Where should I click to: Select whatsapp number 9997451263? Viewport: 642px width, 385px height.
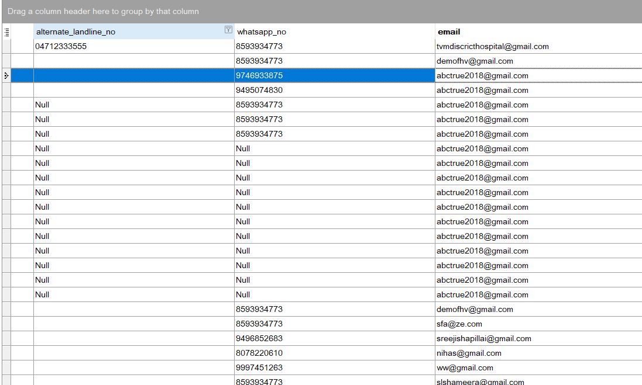pos(335,367)
